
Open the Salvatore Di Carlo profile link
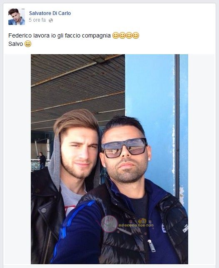pos(50,13)
